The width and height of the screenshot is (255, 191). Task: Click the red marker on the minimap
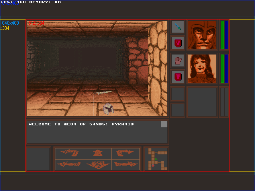(153, 166)
